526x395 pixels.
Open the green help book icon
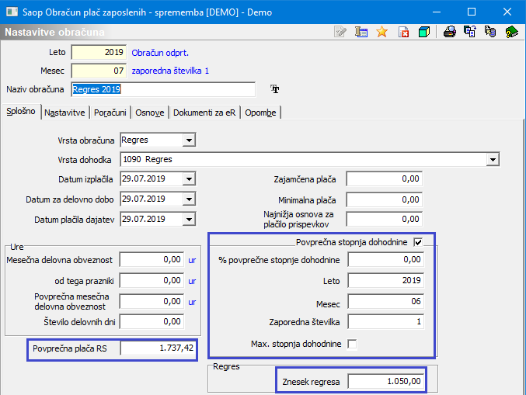pyautogui.click(x=512, y=32)
